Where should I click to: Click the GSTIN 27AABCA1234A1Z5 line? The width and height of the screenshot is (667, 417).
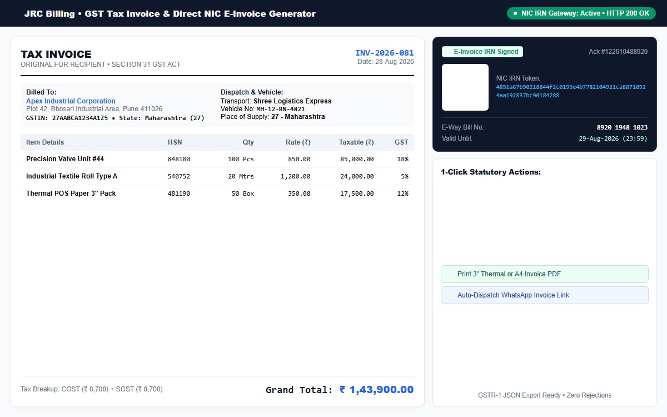pyautogui.click(x=115, y=118)
